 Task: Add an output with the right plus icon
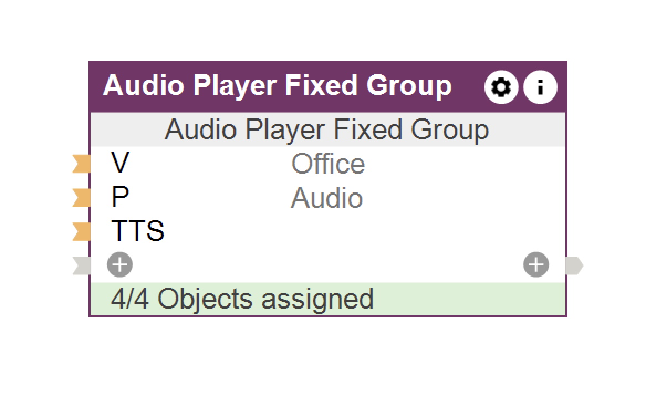point(536,265)
